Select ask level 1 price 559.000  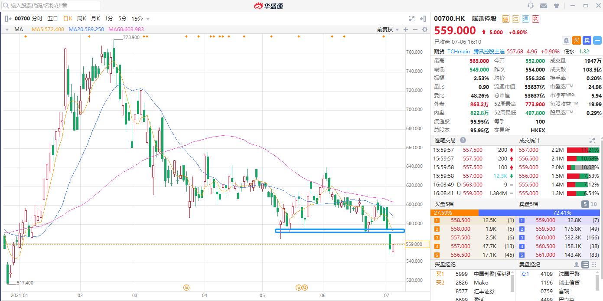click(546, 220)
